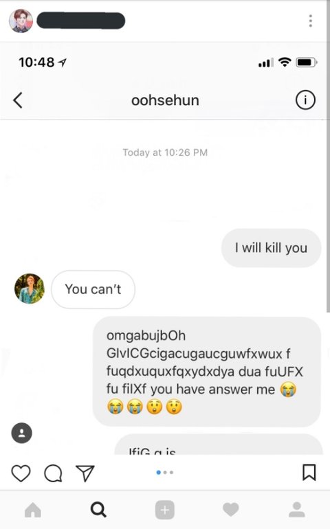Viewport: 330px width, 529px height.
Task: Open the conversation info icon
Action: point(305,100)
